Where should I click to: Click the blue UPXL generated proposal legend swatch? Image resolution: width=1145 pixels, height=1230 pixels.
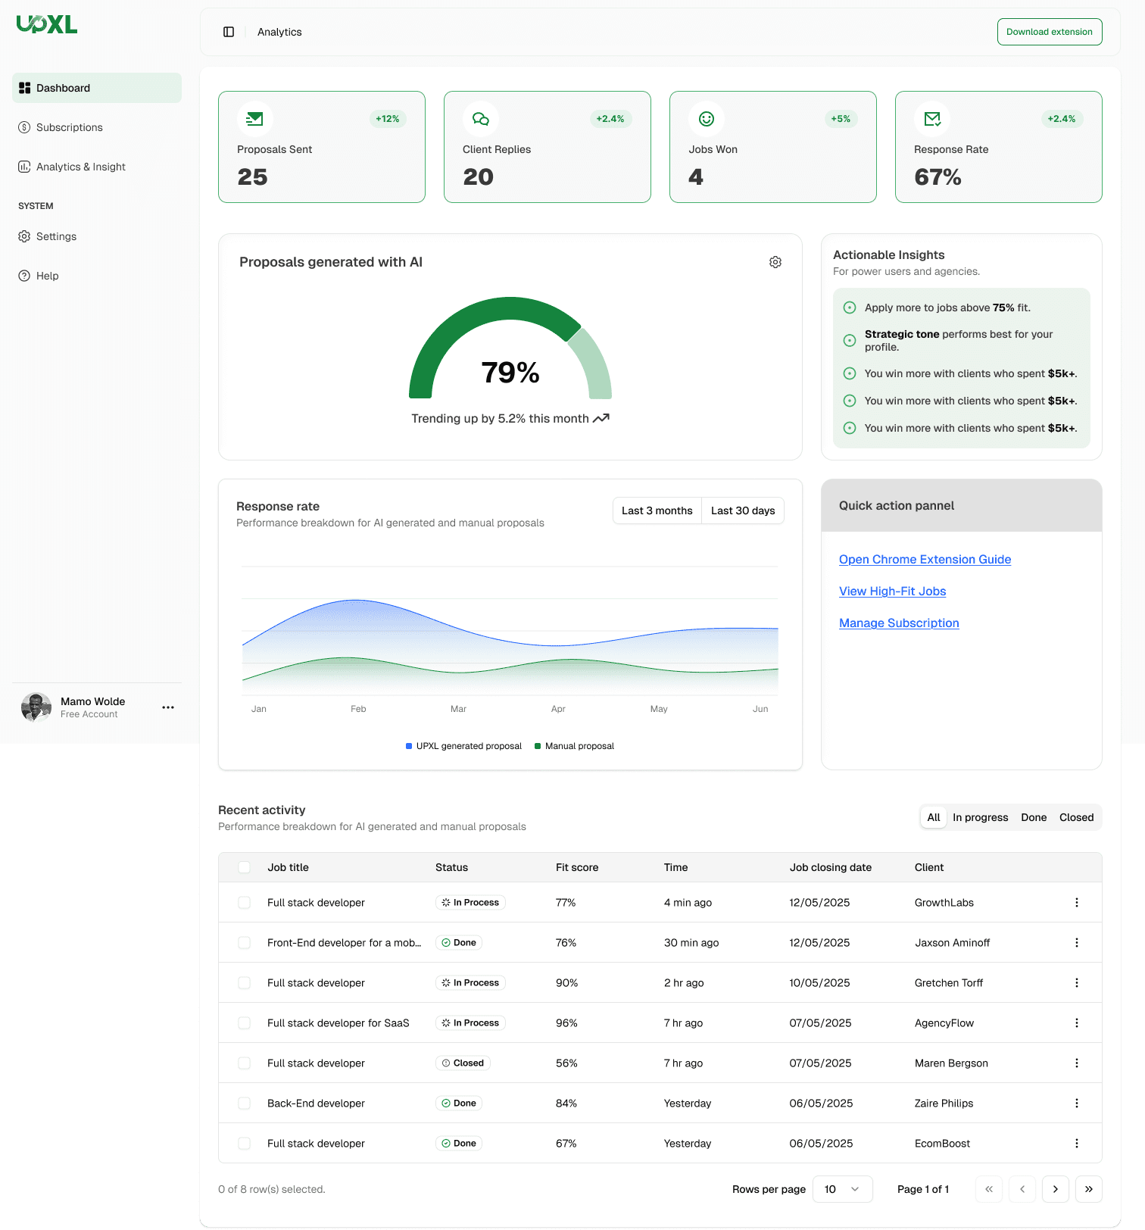click(409, 746)
